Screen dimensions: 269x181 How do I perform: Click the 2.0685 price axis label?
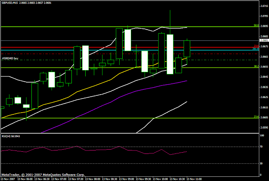point(264,36)
